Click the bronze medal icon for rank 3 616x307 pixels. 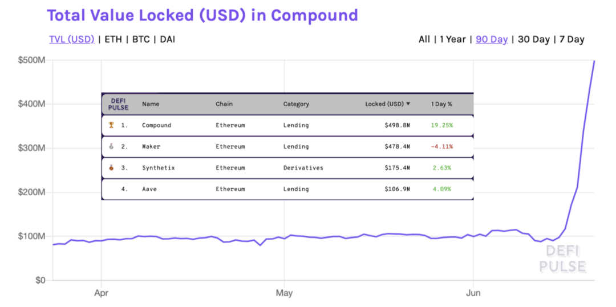point(111,167)
